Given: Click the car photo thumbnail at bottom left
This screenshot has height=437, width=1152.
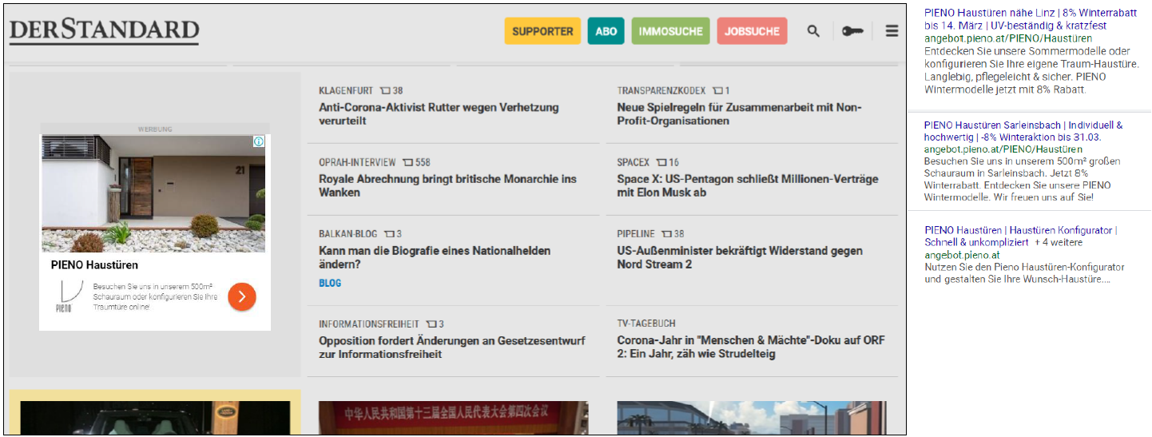Looking at the screenshot, I should [155, 418].
